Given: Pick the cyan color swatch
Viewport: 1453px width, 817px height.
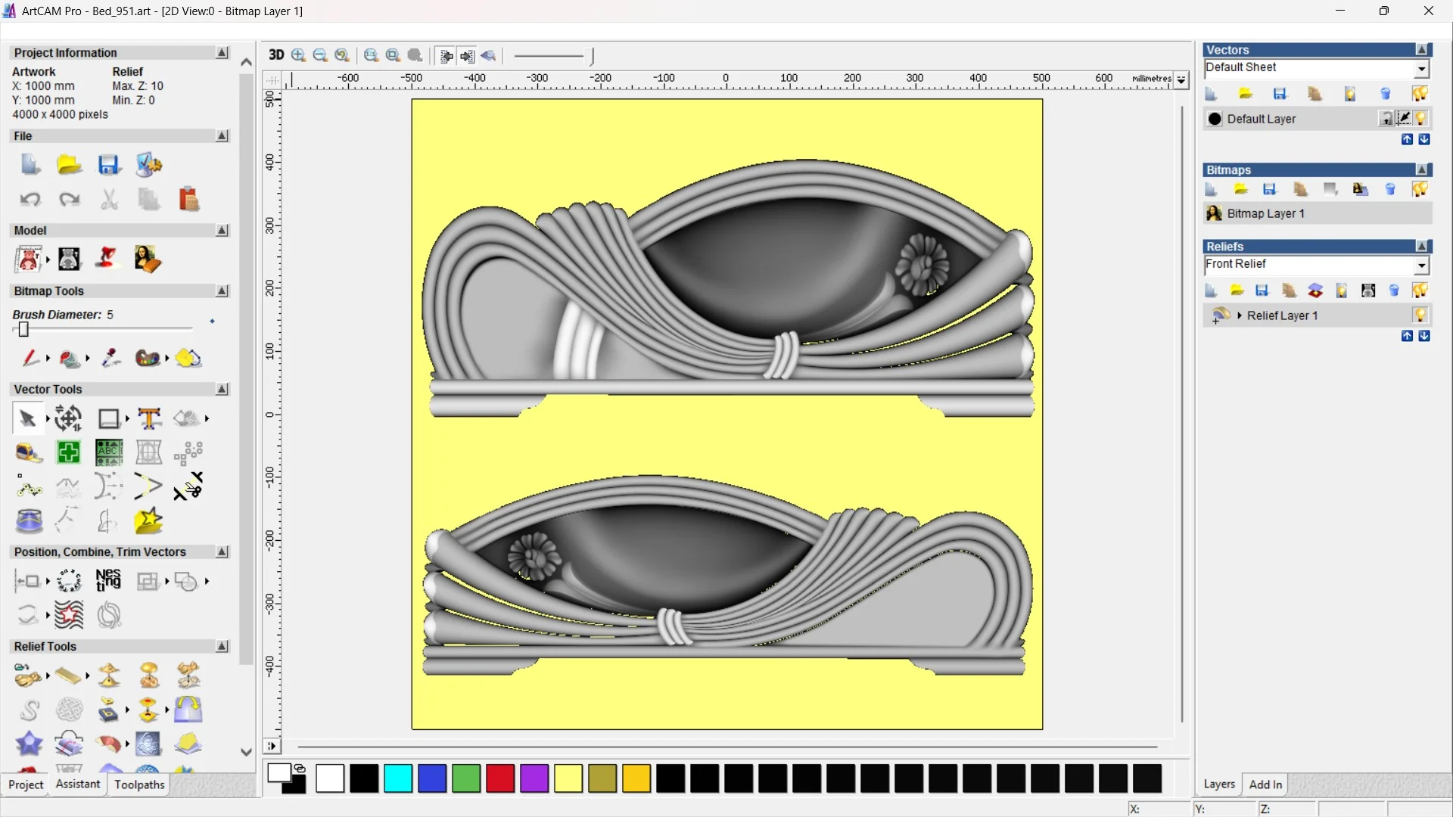Looking at the screenshot, I should click(398, 778).
